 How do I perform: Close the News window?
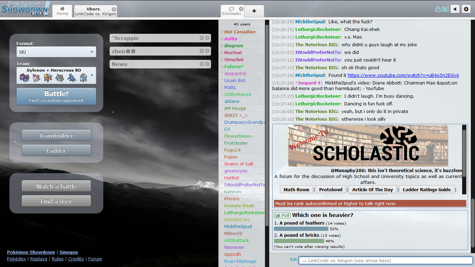click(207, 64)
